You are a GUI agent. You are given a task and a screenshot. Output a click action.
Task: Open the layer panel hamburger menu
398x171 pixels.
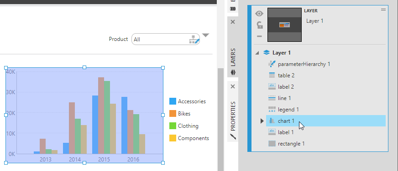[383, 10]
